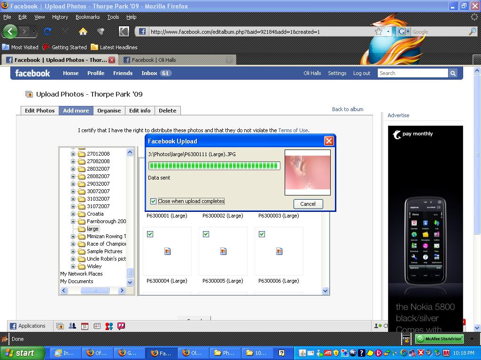Image resolution: width=481 pixels, height=360 pixels.
Task: Open the Edit info tab
Action: pos(140,111)
